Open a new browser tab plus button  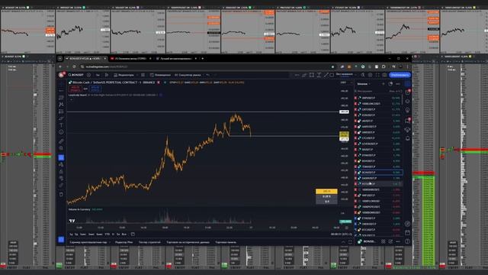pos(203,59)
